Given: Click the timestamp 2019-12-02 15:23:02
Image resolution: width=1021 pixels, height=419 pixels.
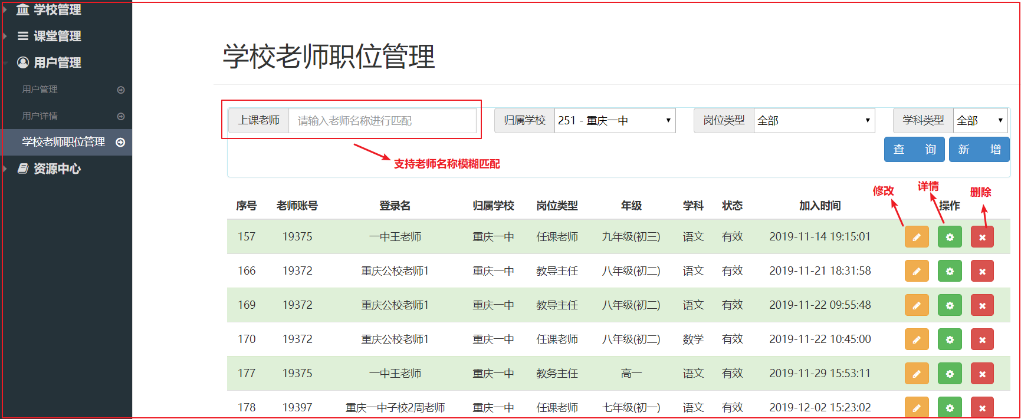Looking at the screenshot, I should (x=820, y=407).
